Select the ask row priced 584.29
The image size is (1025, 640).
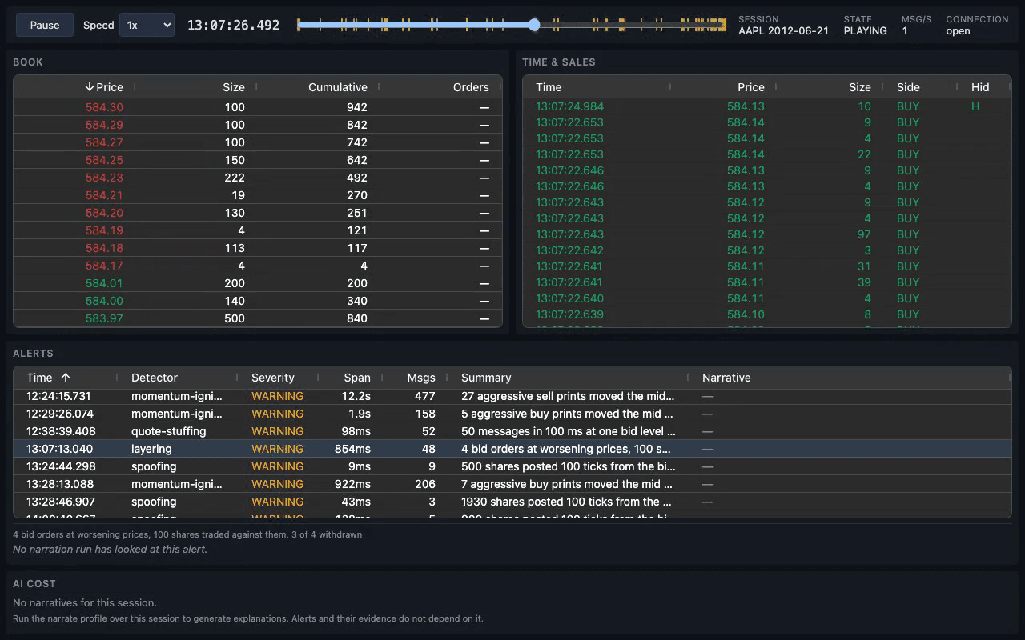pyautogui.click(x=258, y=125)
